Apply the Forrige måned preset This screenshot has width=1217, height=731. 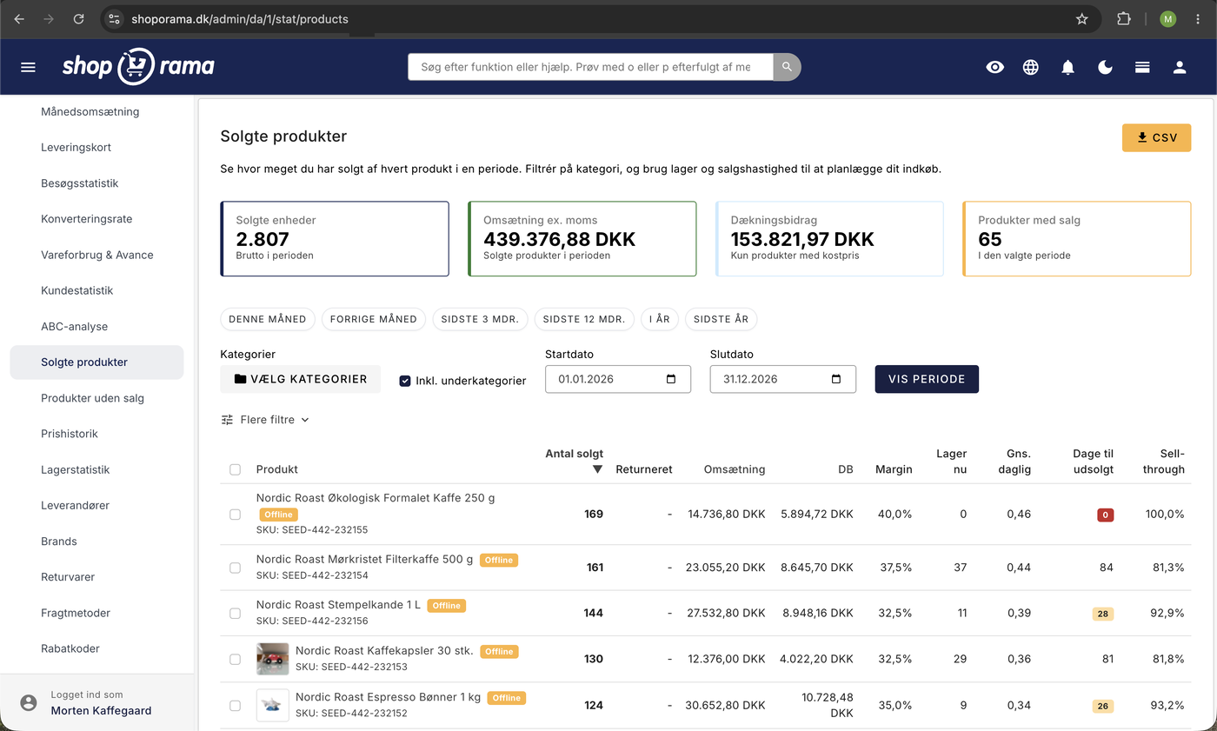[374, 319]
